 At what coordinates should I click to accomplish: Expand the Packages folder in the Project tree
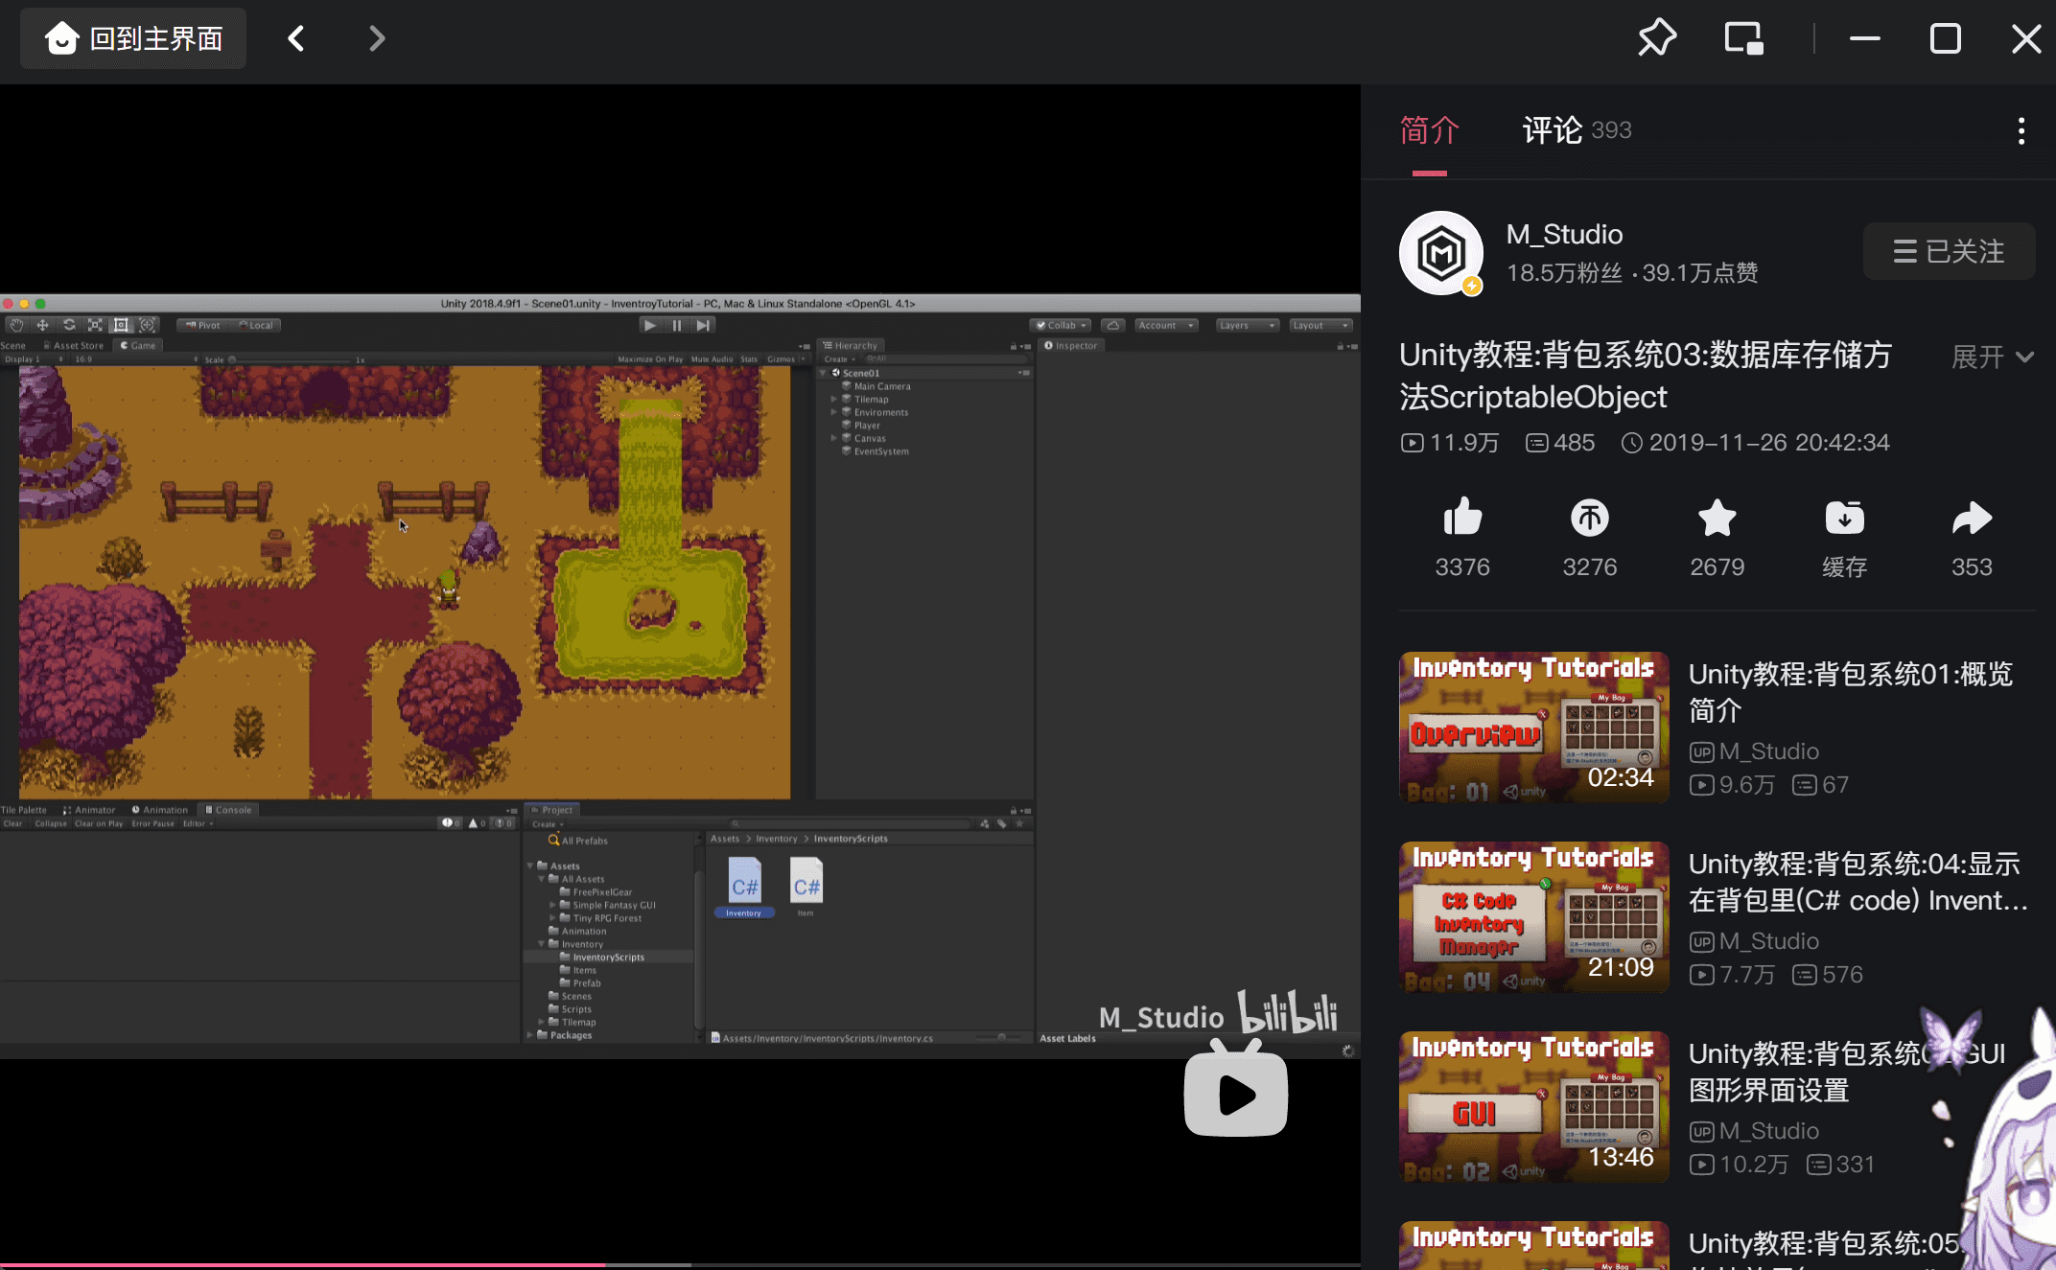pos(530,1035)
